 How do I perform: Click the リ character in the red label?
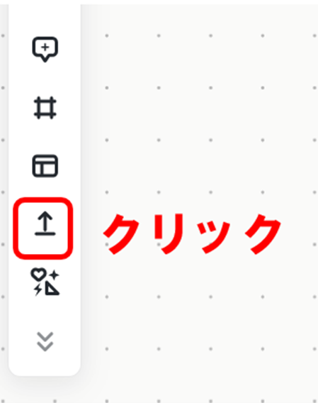click(x=169, y=234)
